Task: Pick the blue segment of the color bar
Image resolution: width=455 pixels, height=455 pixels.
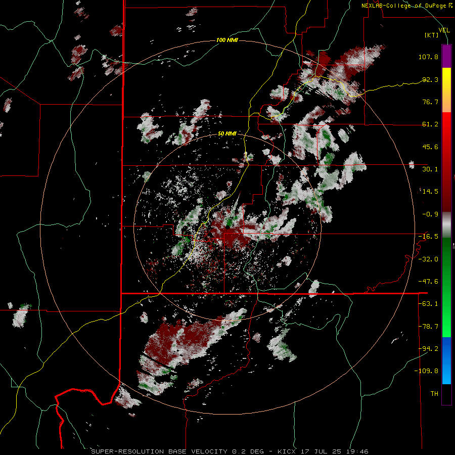Action: tap(446, 360)
